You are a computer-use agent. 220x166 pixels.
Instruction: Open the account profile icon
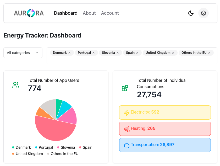pos(203,13)
